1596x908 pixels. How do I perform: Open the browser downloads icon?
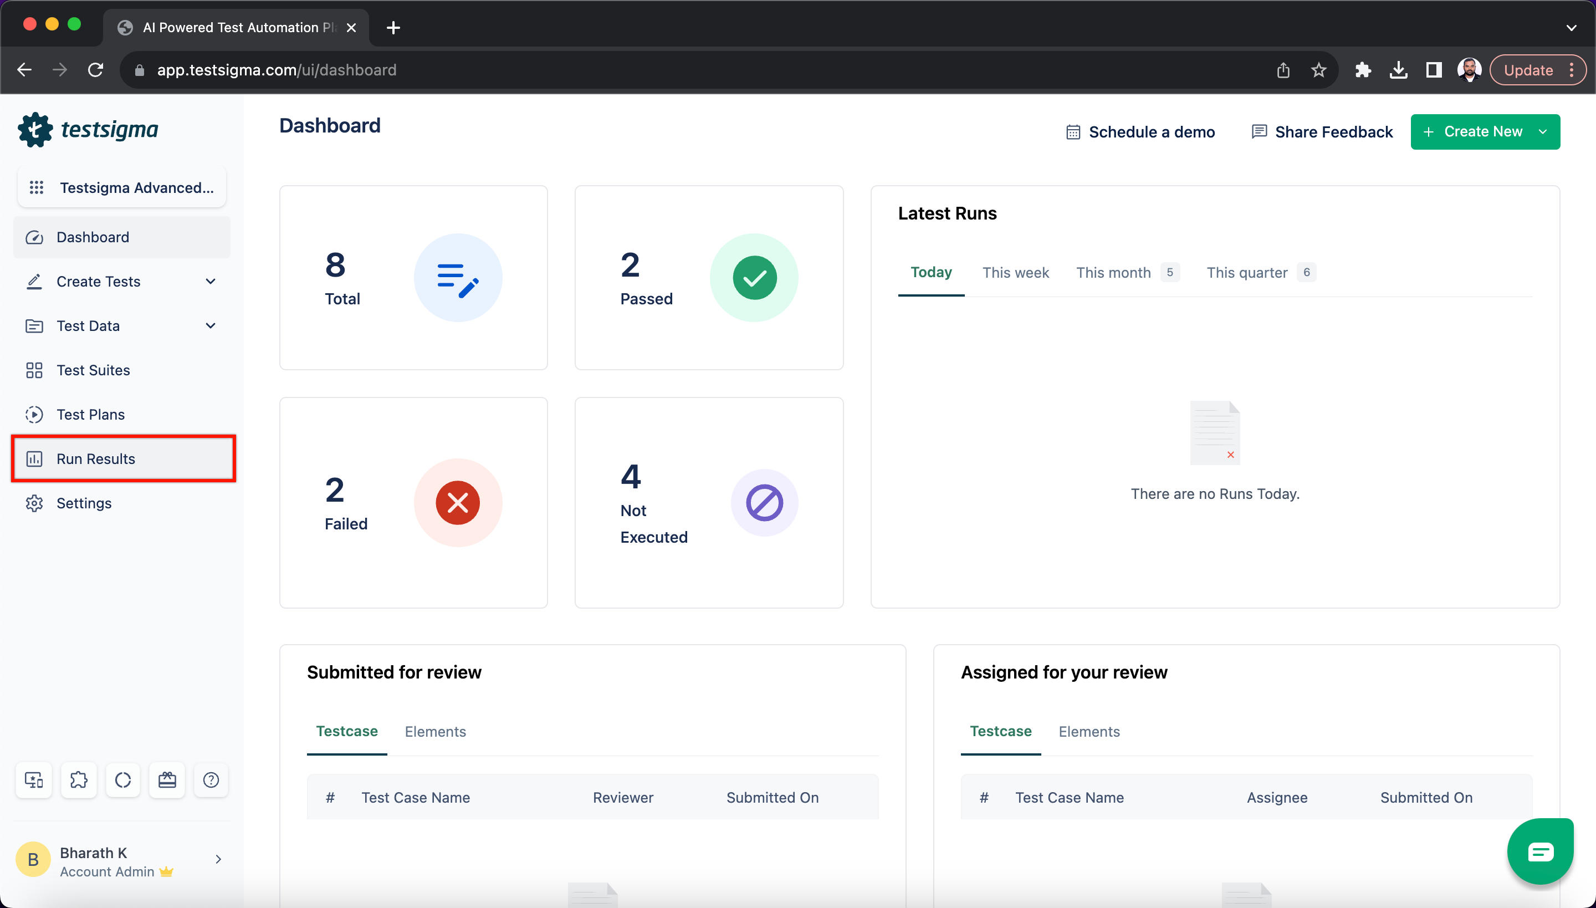tap(1398, 70)
